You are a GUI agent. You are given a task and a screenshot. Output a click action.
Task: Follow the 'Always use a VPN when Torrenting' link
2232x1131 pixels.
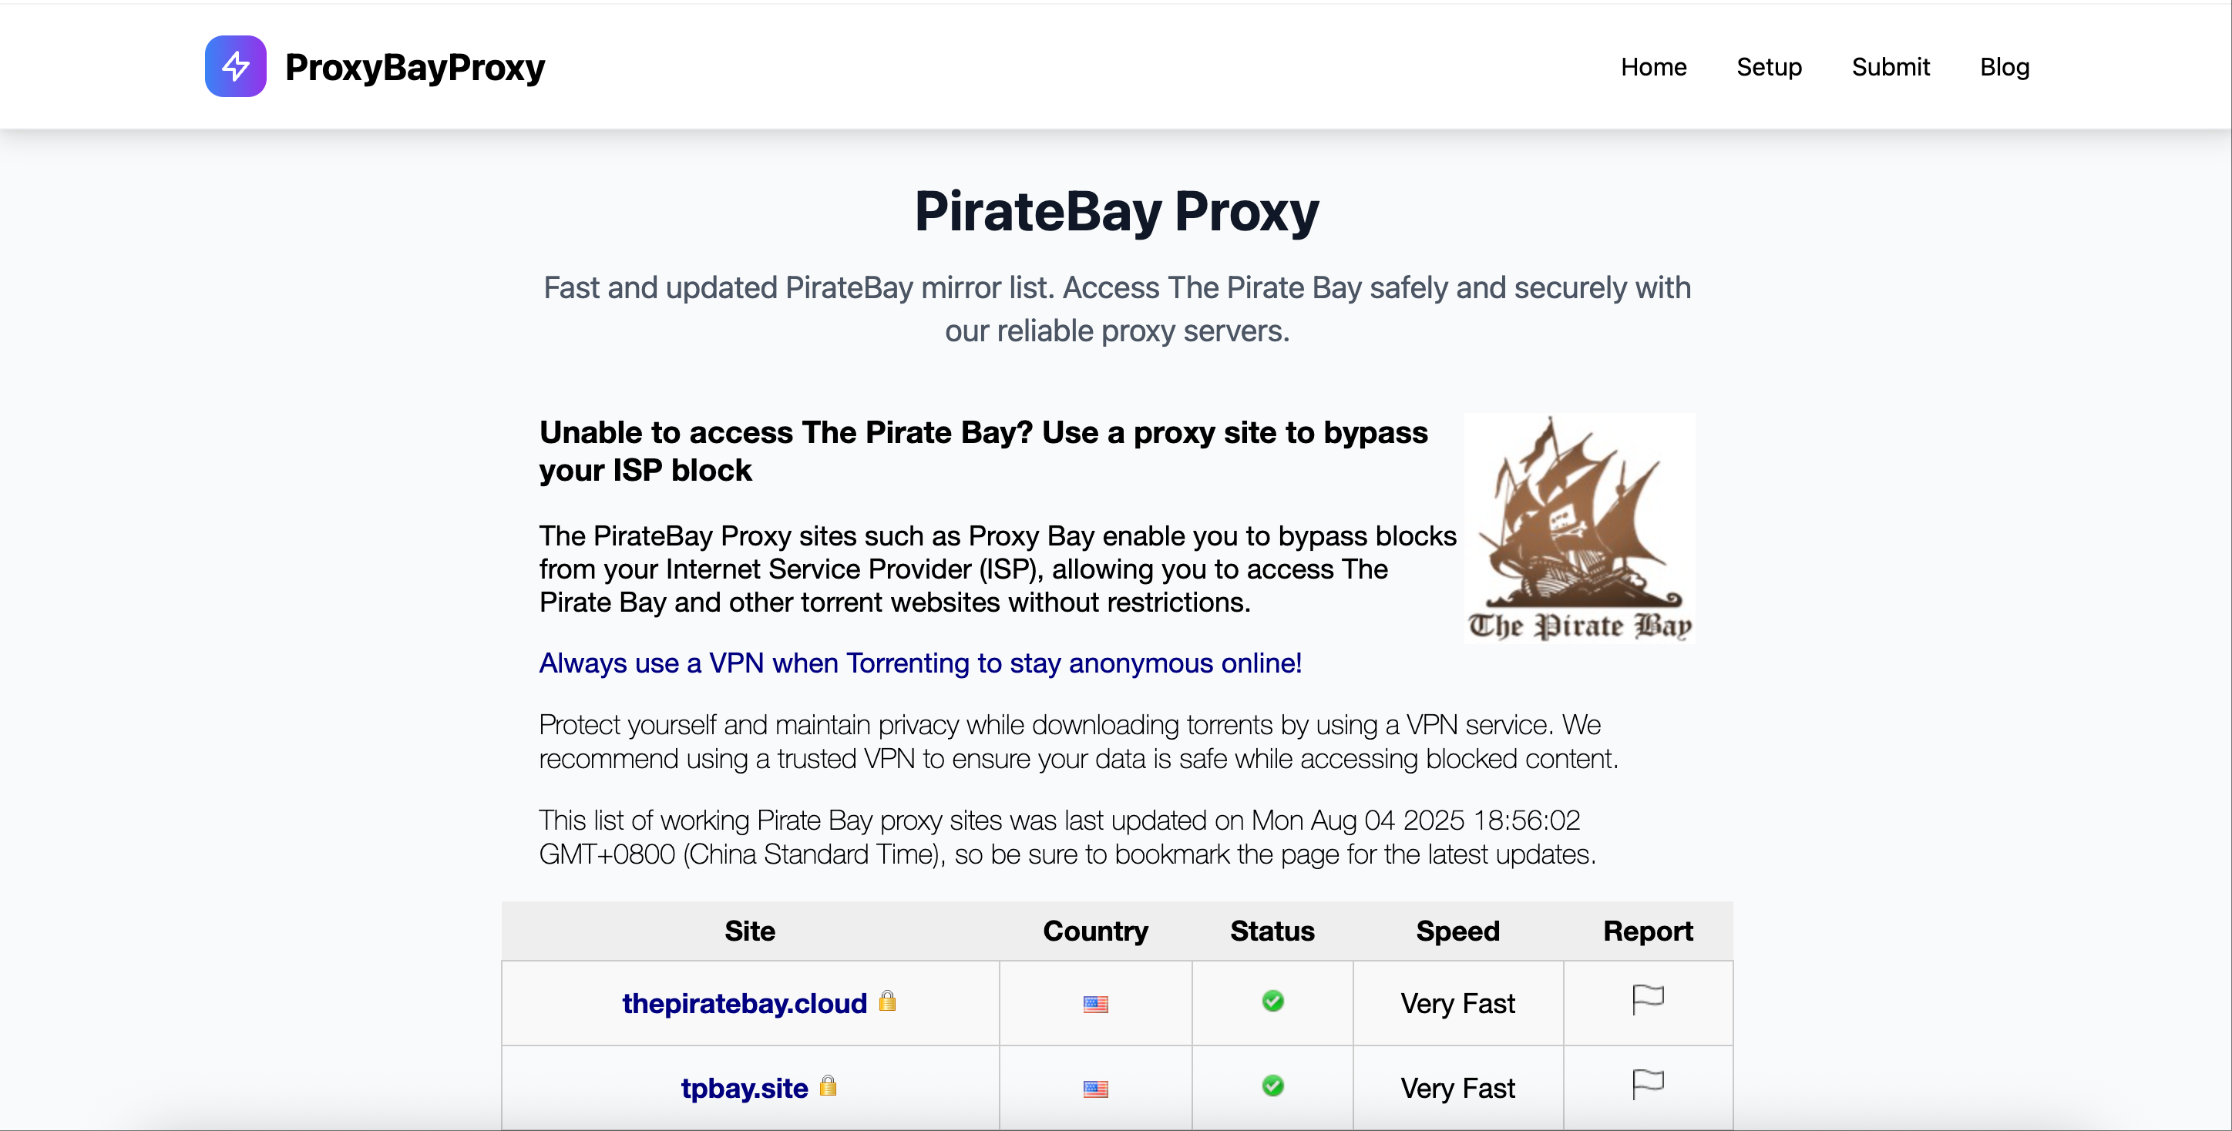920,663
